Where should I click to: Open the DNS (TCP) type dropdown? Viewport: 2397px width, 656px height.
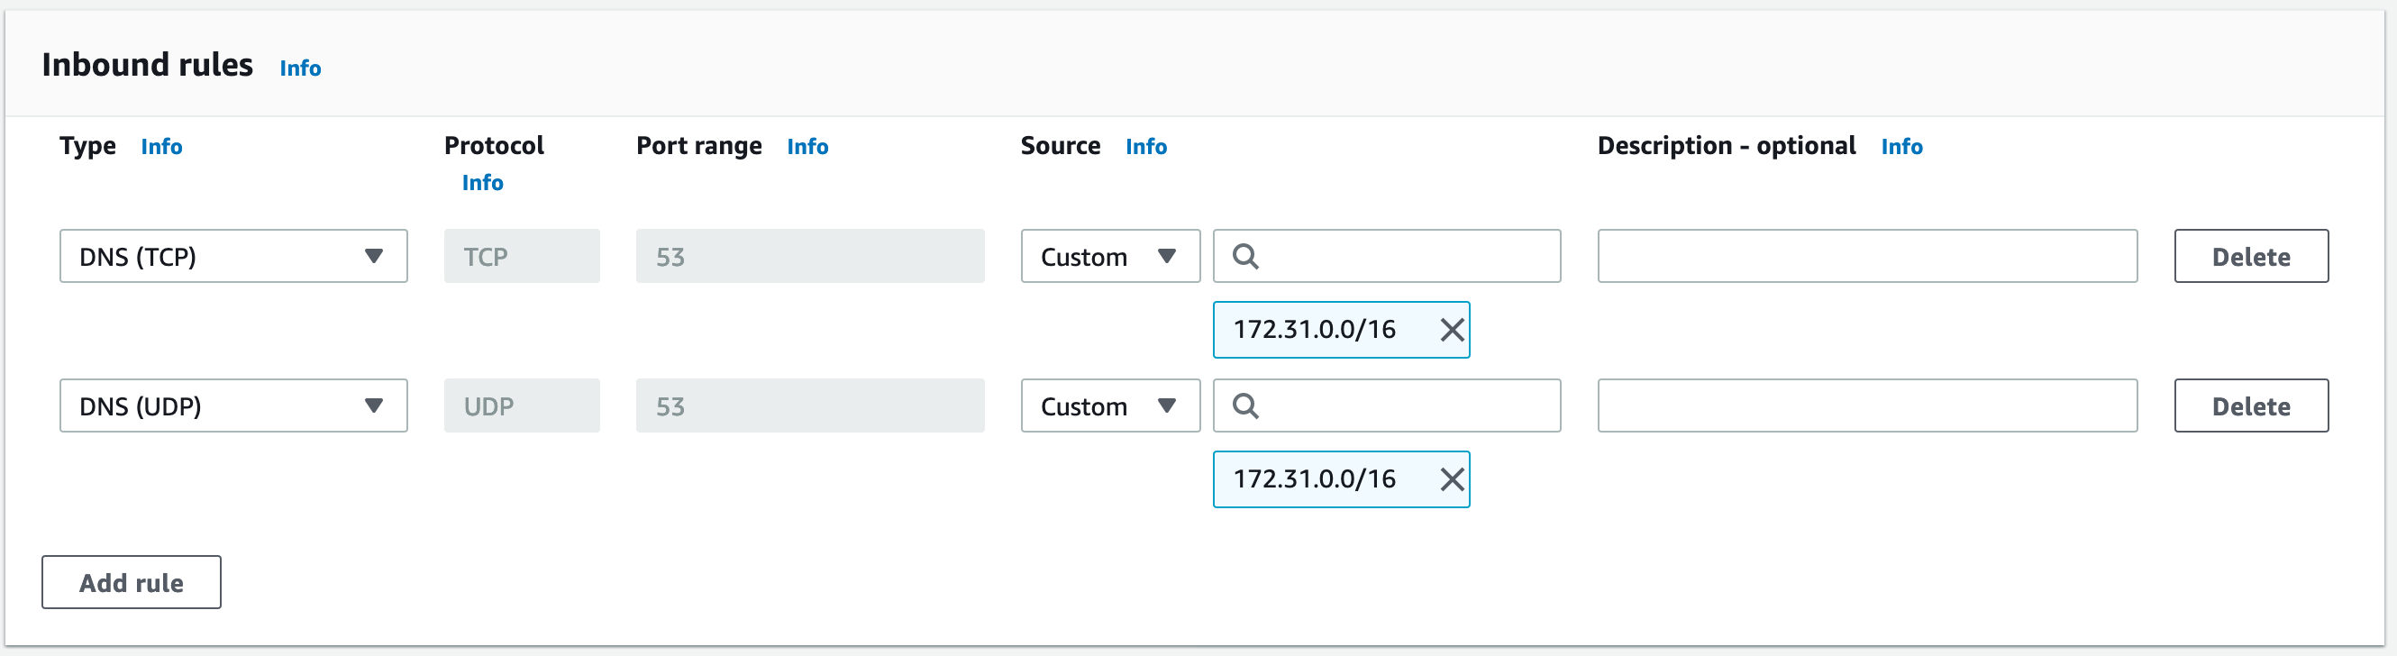click(232, 257)
